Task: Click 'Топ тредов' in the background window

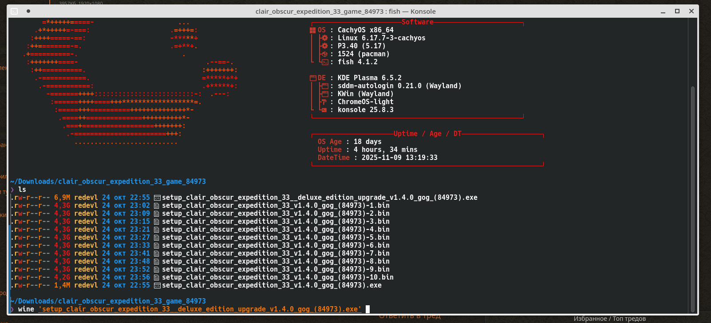Action: click(629, 319)
